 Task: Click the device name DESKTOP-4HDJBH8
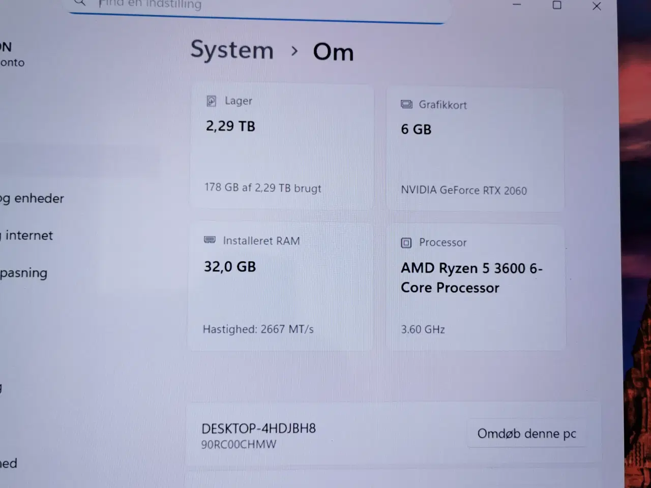(x=258, y=429)
